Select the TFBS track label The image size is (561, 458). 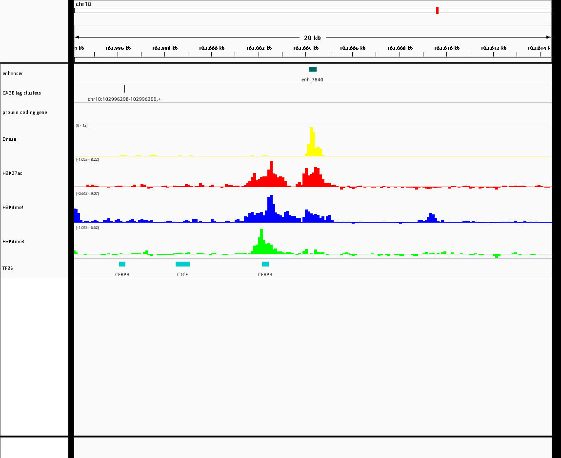click(x=7, y=268)
